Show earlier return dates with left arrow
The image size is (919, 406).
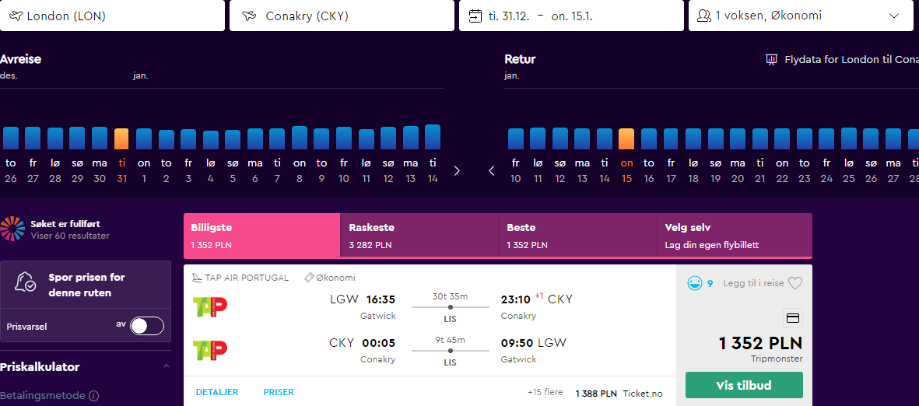coord(492,170)
